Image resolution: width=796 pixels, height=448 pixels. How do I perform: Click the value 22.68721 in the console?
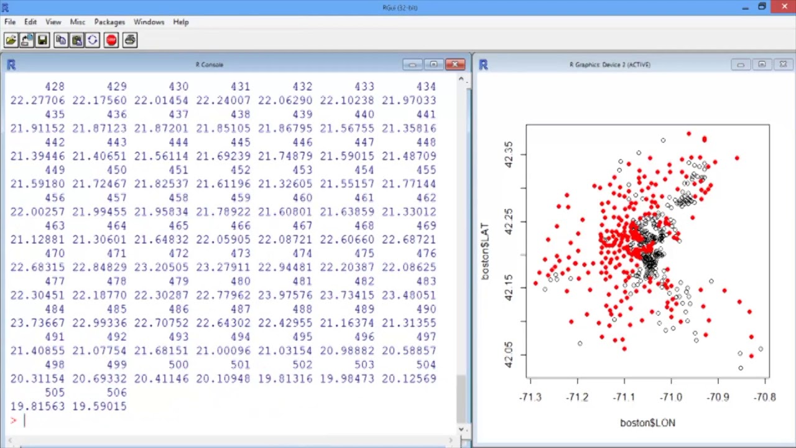pyautogui.click(x=409, y=240)
